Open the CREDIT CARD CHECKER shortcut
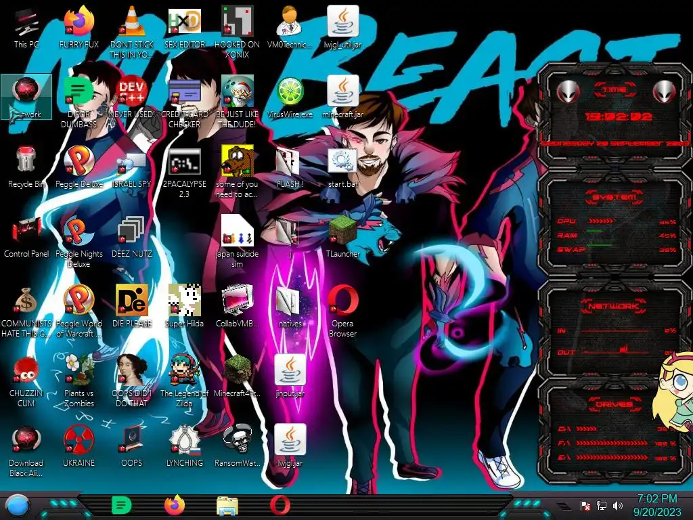This screenshot has width=693, height=520. (x=184, y=102)
